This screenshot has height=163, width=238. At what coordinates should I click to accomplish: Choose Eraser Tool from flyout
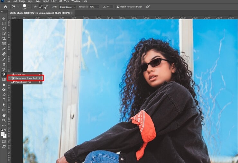tap(25, 74)
